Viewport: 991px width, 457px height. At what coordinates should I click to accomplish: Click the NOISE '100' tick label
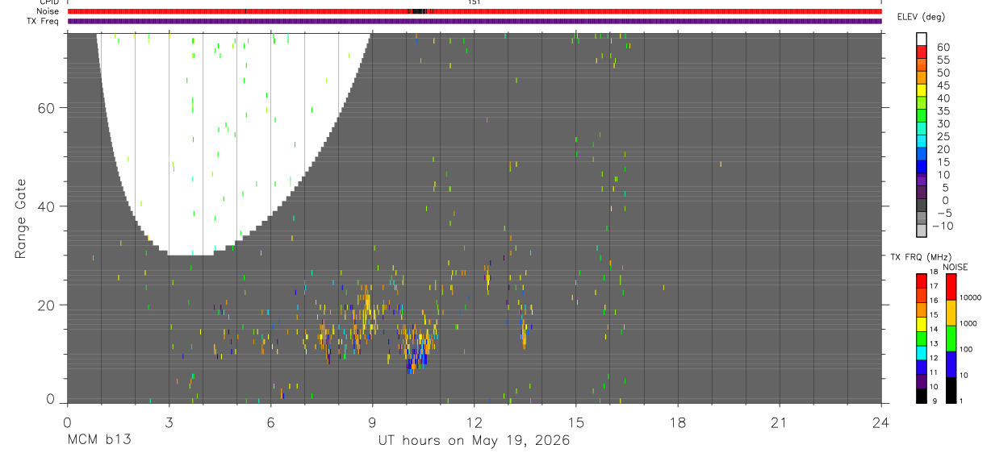coord(966,350)
